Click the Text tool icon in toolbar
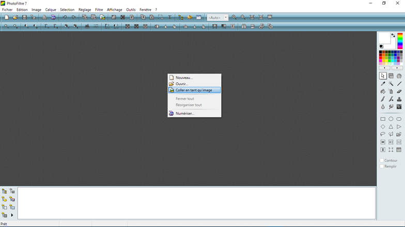The width and height of the screenshot is (405, 227). 170,18
